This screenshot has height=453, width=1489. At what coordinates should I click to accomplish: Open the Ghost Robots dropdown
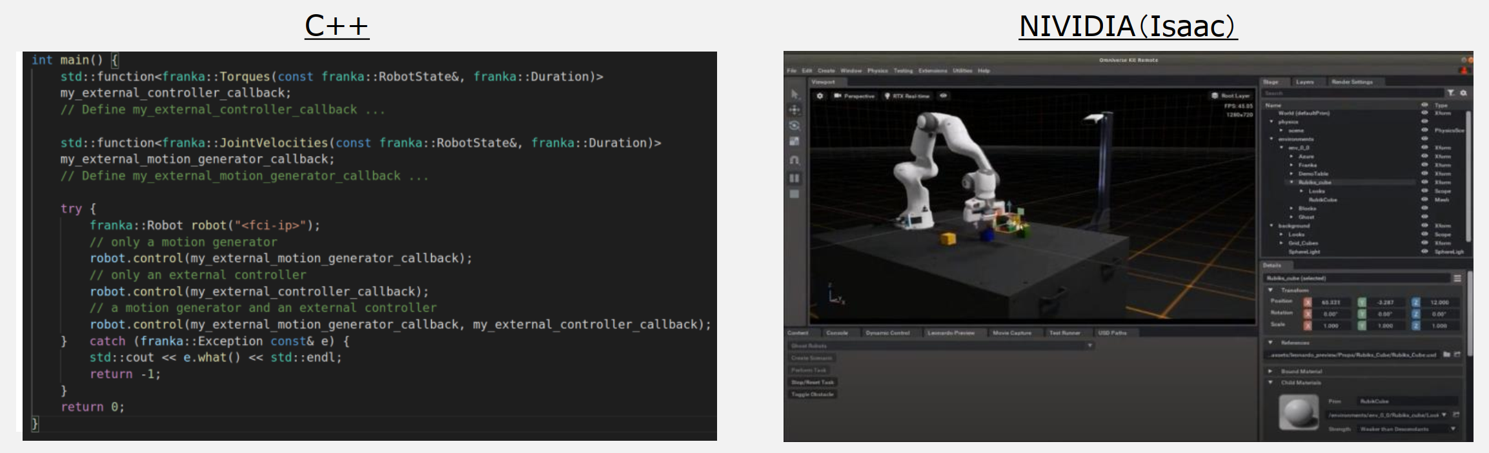tap(1089, 346)
